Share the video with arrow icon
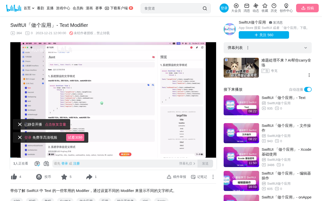Viewport: 322px width, 201px height. click(x=89, y=177)
